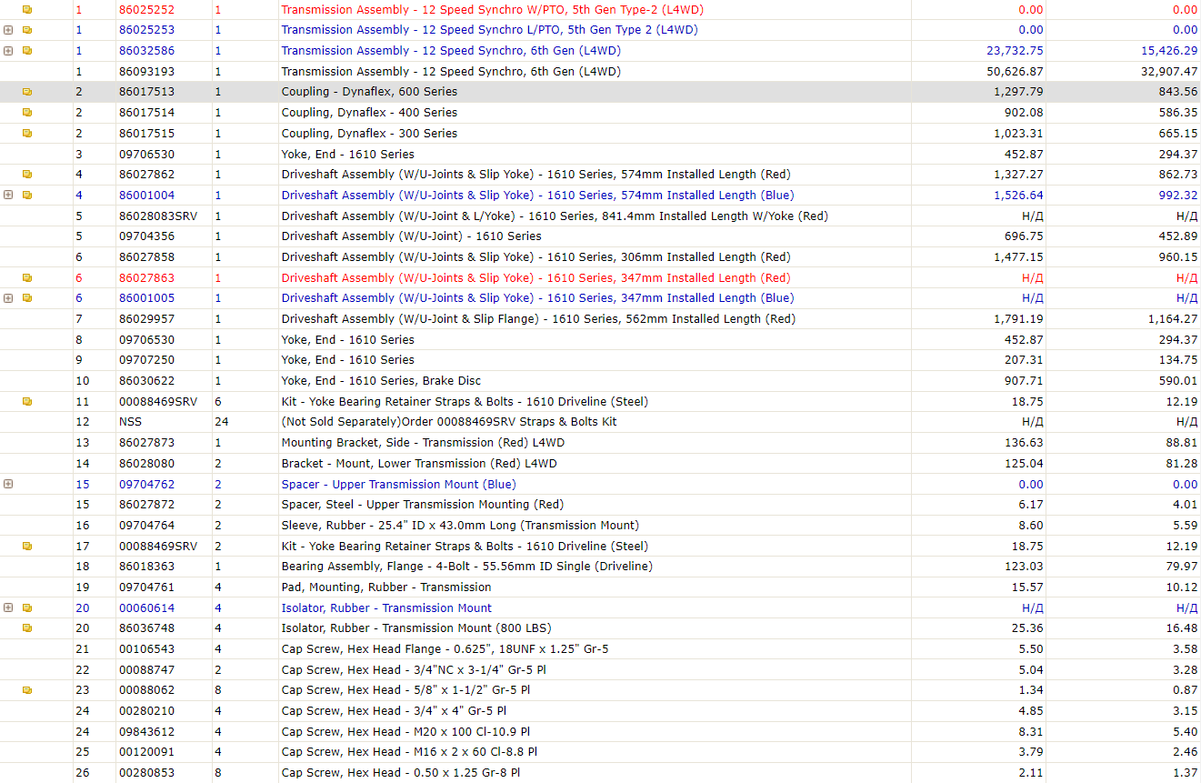Click part number 00280853

146,773
